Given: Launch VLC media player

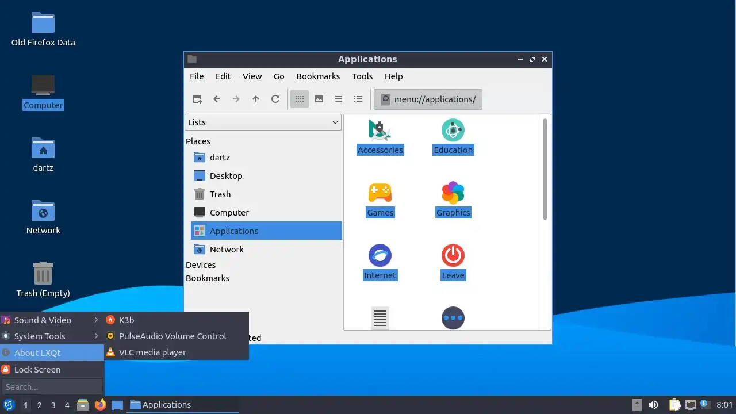Looking at the screenshot, I should tap(177, 352).
